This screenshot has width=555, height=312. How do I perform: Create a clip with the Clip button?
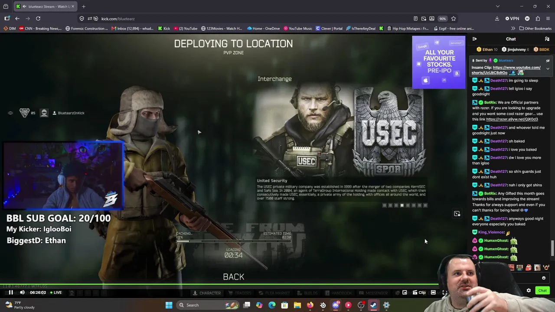419,292
